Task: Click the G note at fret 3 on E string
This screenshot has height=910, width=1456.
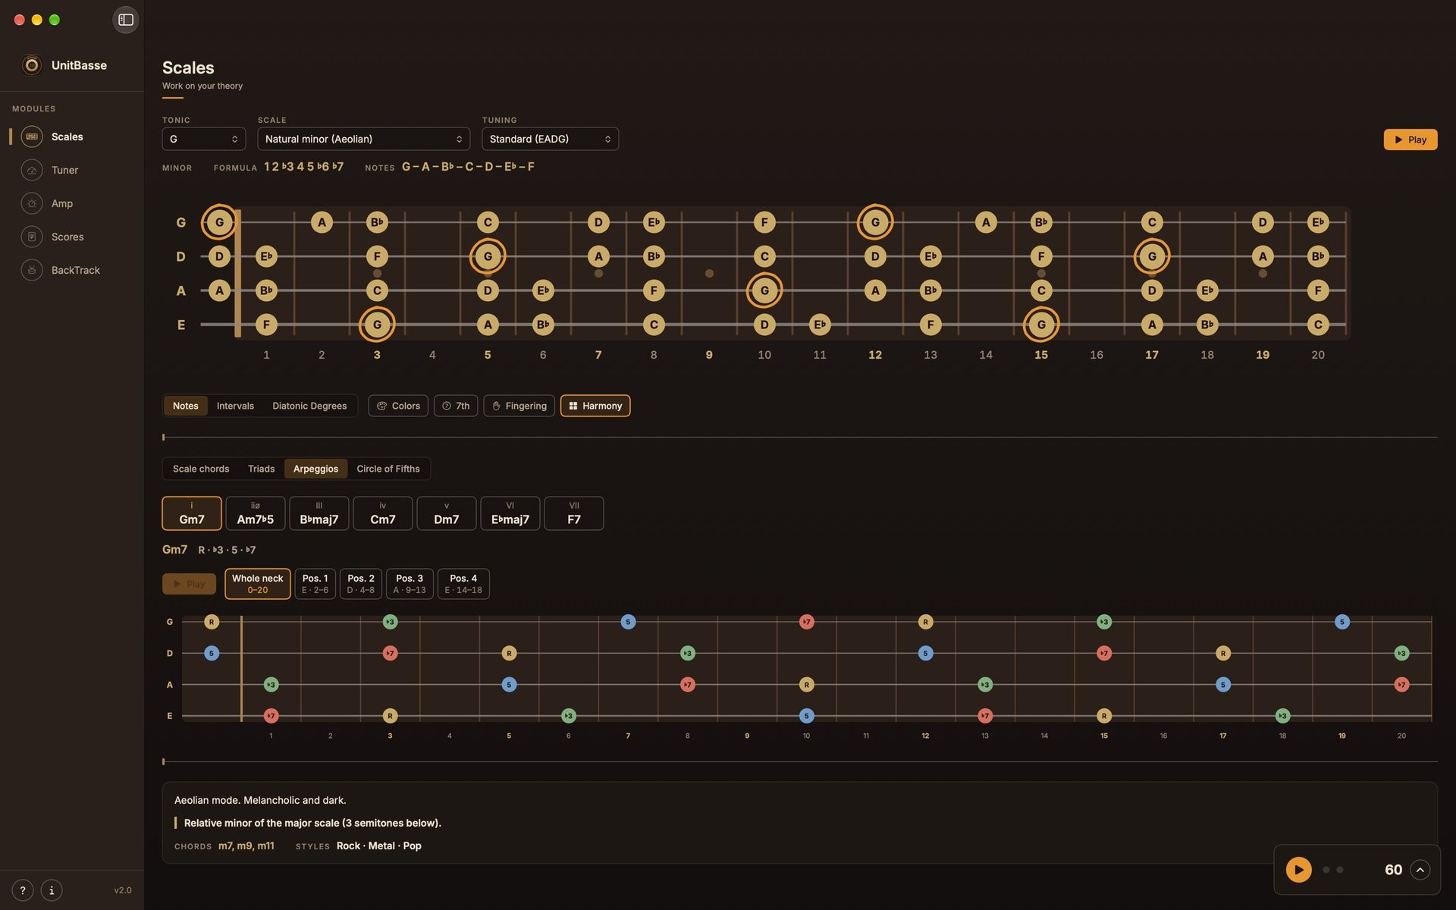Action: point(377,325)
